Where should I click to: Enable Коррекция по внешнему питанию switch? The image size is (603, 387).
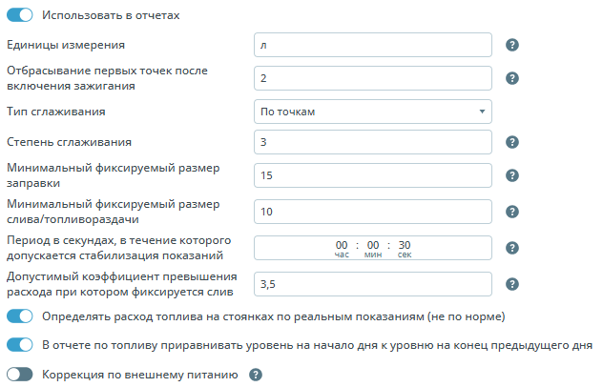20,375
